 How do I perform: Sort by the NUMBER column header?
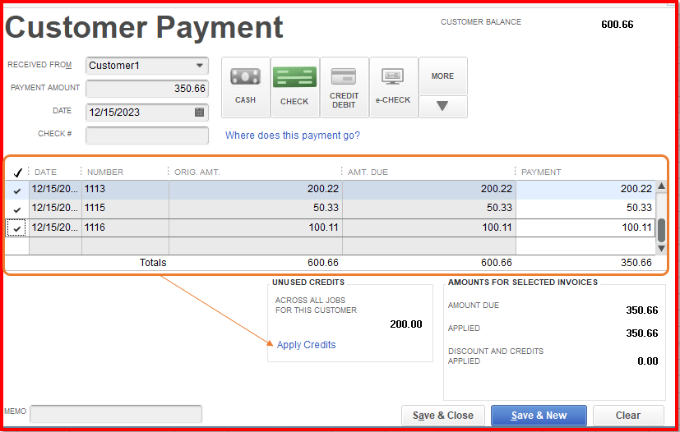pyautogui.click(x=105, y=172)
